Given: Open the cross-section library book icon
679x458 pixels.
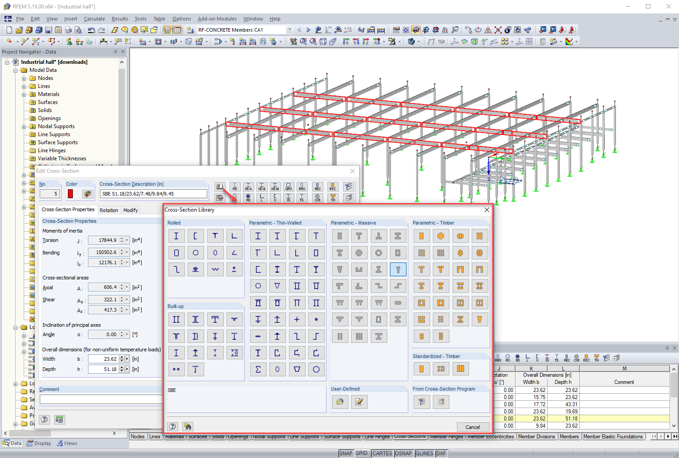Looking at the screenshot, I should 219,187.
